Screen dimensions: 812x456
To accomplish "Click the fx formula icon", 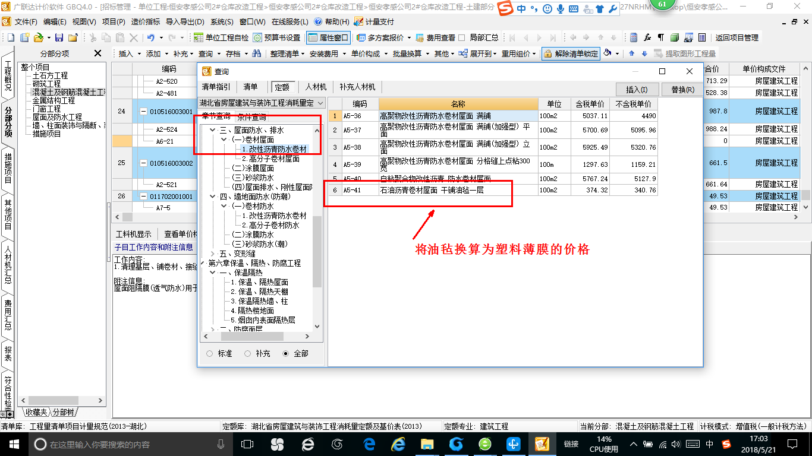I will (x=647, y=37).
